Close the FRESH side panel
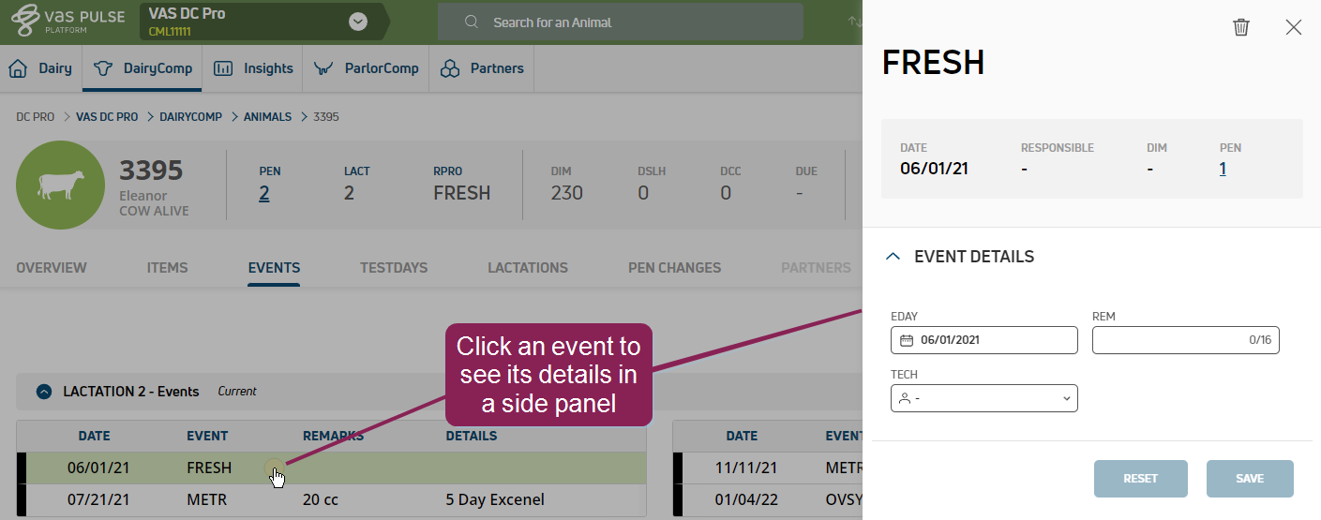The image size is (1321, 520). click(x=1294, y=27)
